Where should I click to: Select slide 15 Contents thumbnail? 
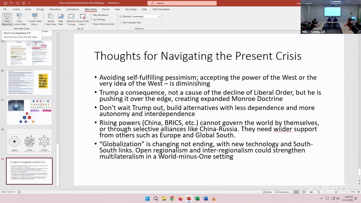pos(29,53)
